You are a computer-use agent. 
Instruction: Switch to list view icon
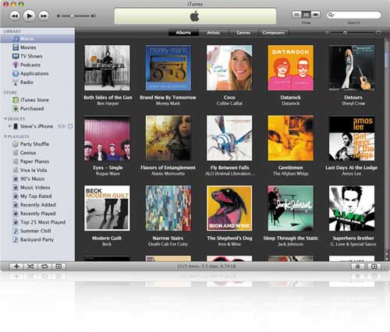(296, 15)
